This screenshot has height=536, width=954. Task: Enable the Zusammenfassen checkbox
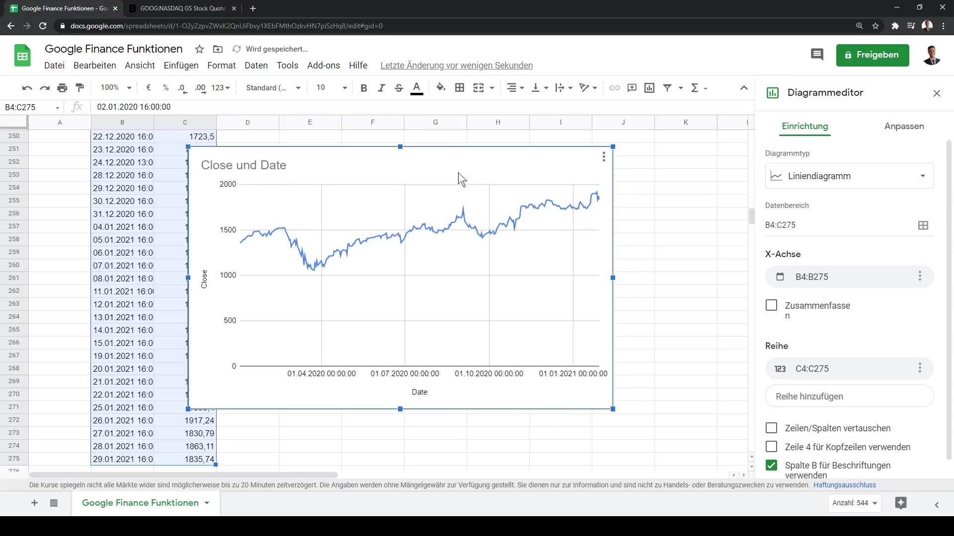(x=771, y=305)
